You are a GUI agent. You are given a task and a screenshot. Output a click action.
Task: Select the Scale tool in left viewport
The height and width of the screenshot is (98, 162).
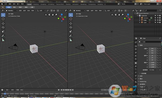click(x=3, y=31)
